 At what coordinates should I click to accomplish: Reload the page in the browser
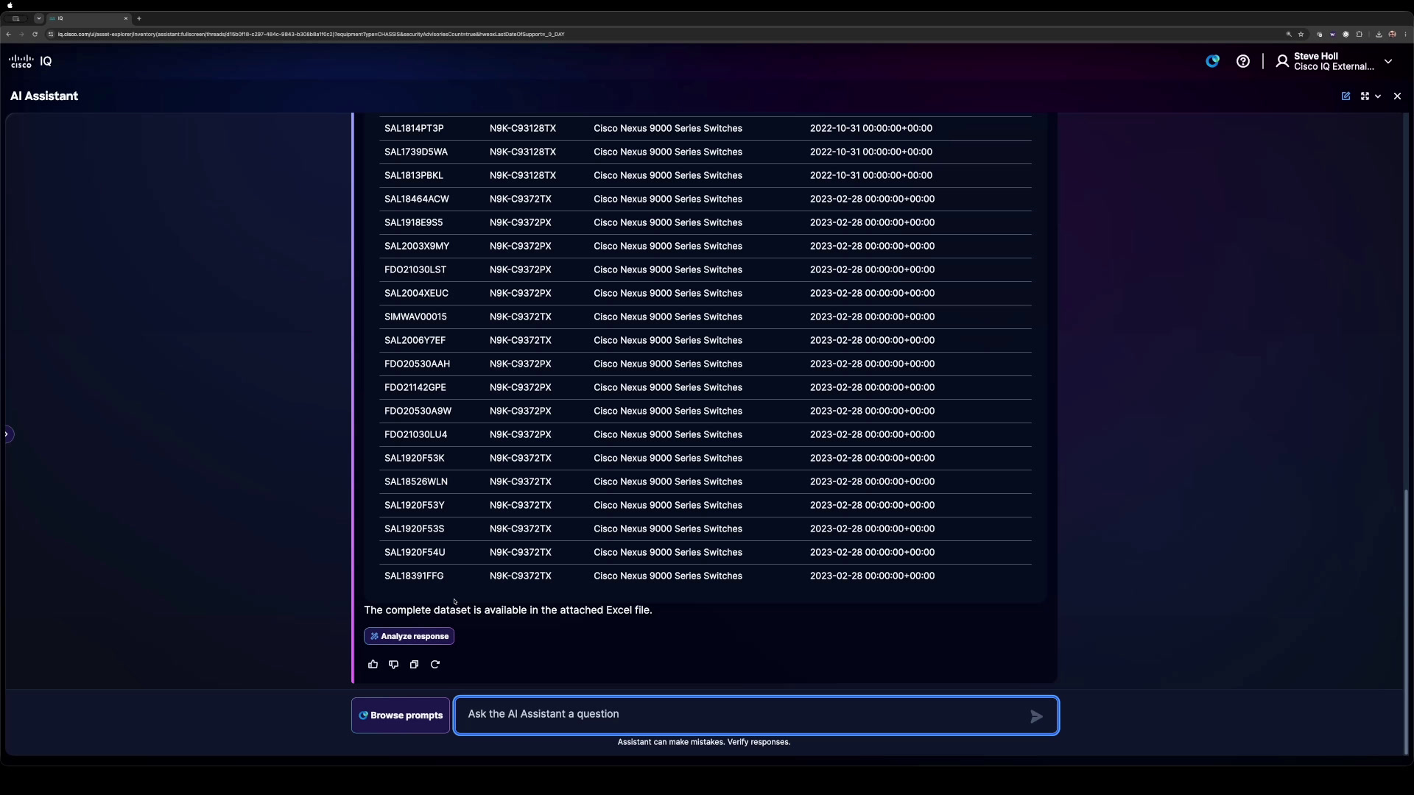[x=35, y=34]
